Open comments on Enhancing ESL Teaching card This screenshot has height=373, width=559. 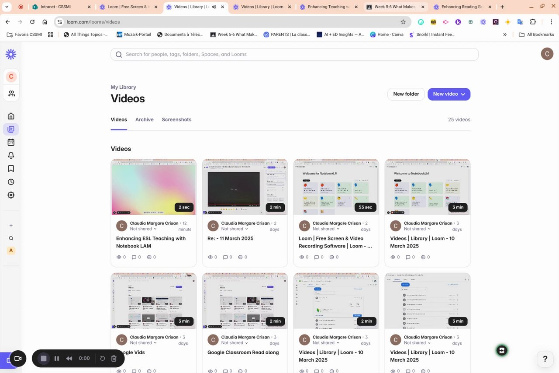[x=136, y=257]
